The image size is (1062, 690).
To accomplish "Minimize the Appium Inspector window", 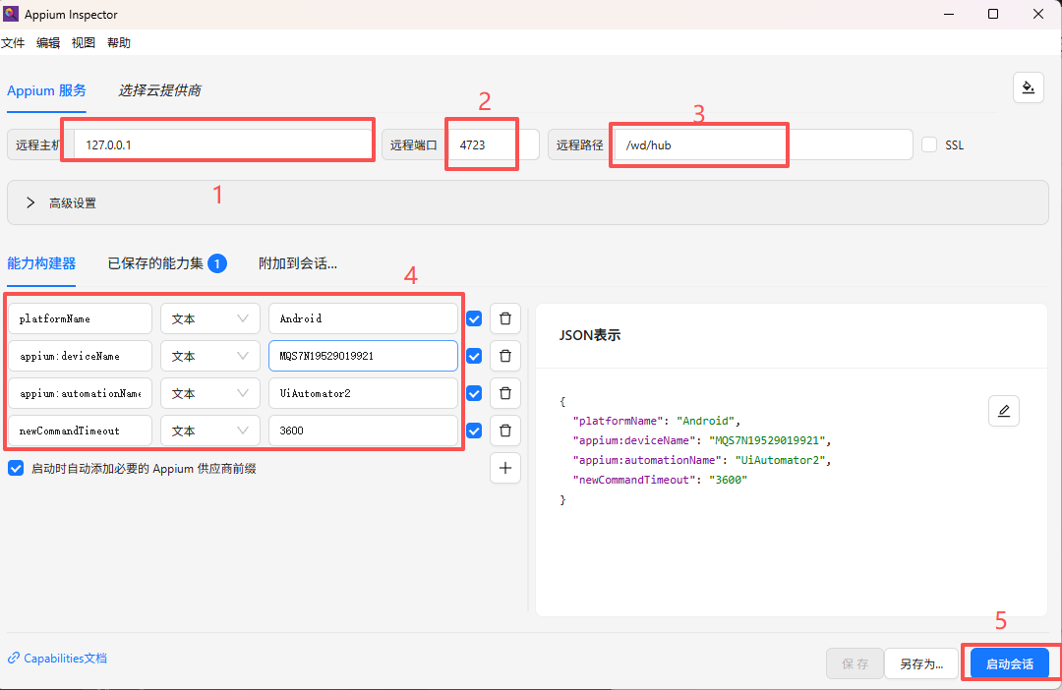I will tap(949, 14).
